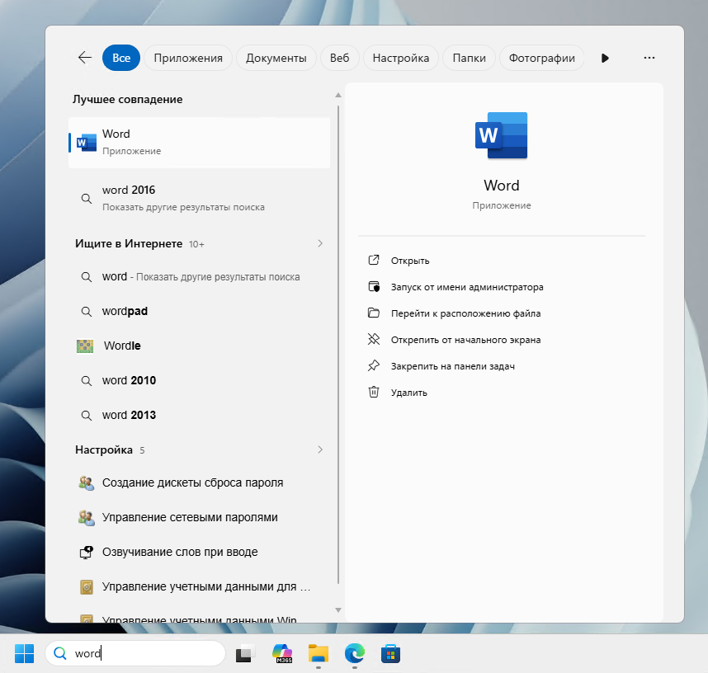Switch to the Документы tab
Image resolution: width=708 pixels, height=673 pixels.
tap(276, 58)
